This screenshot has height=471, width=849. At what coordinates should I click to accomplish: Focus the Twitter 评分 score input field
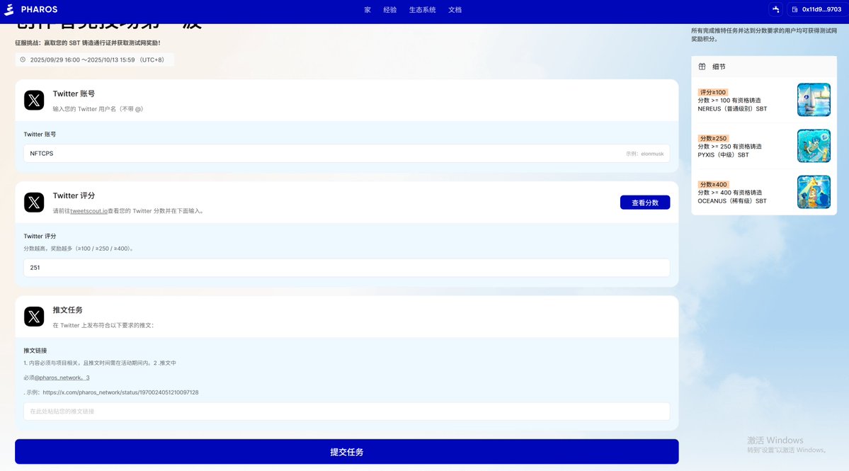click(346, 268)
